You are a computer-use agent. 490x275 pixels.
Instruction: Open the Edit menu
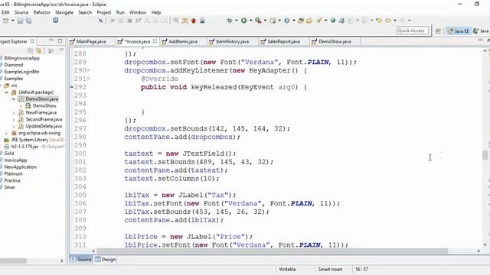click(x=5, y=12)
